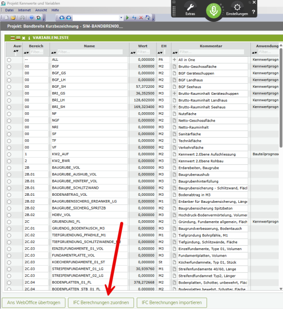
Task: Click the microphone button in overlay
Action: pos(214,10)
